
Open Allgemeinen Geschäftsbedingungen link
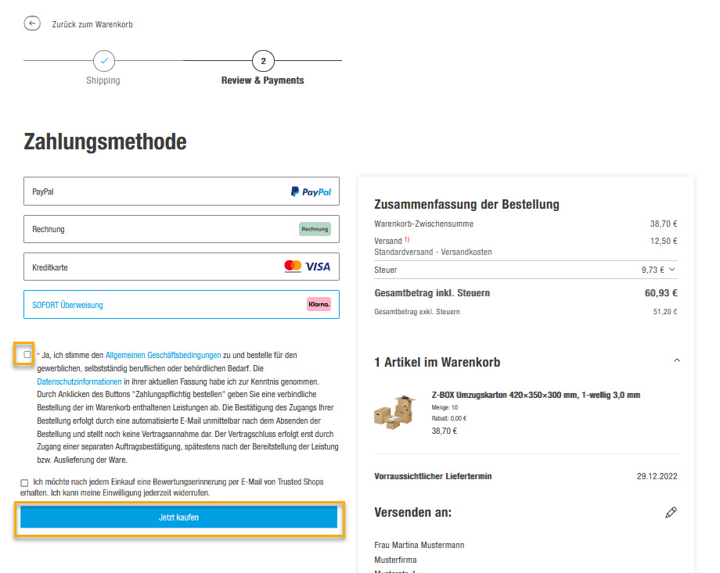pyautogui.click(x=163, y=355)
